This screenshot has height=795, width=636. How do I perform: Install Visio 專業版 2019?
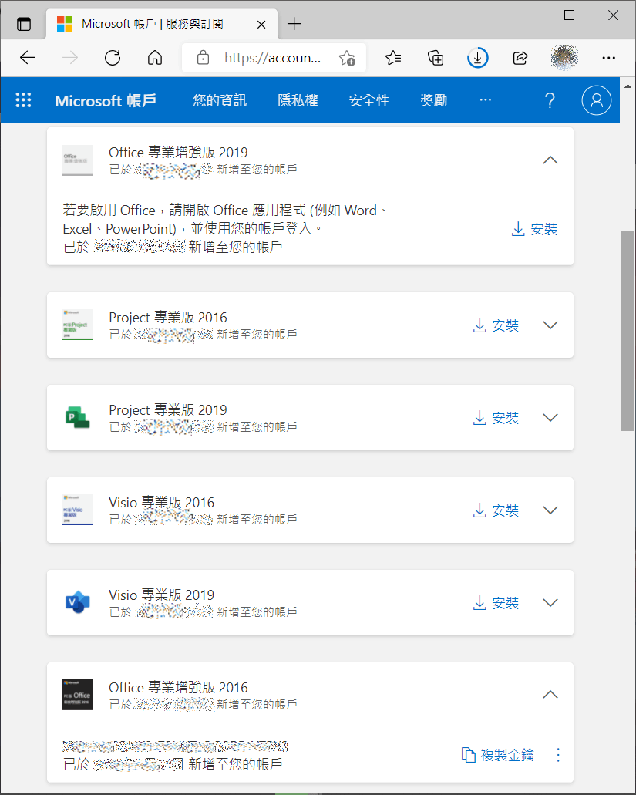pos(496,603)
